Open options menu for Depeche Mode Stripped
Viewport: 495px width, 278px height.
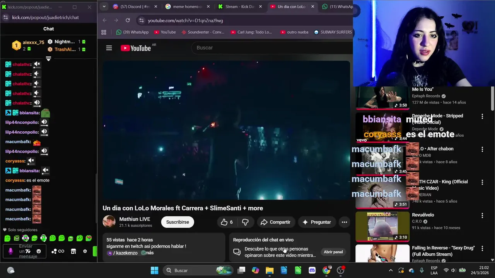tap(482, 116)
